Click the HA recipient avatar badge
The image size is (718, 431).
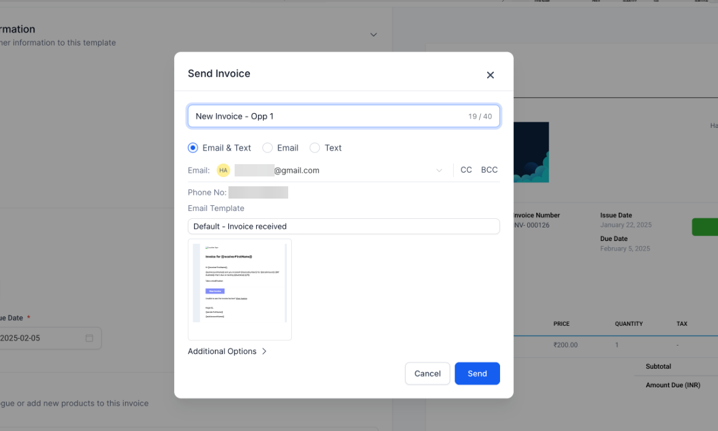tap(224, 170)
